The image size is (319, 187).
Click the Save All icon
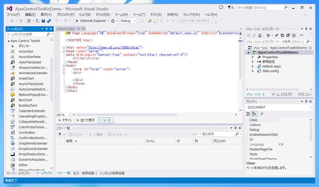[49, 21]
